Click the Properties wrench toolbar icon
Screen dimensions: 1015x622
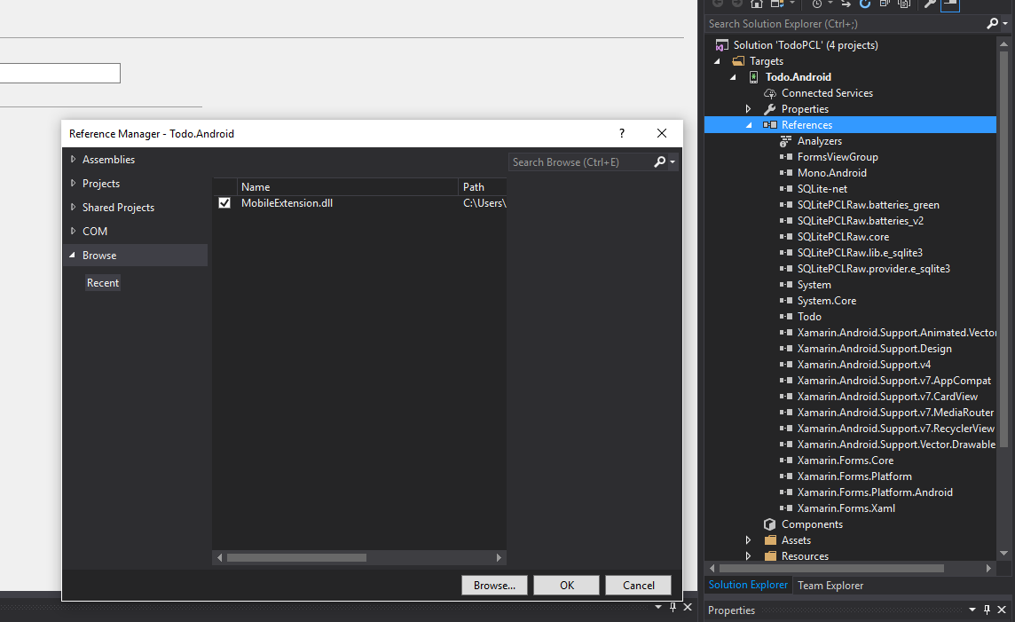(930, 4)
